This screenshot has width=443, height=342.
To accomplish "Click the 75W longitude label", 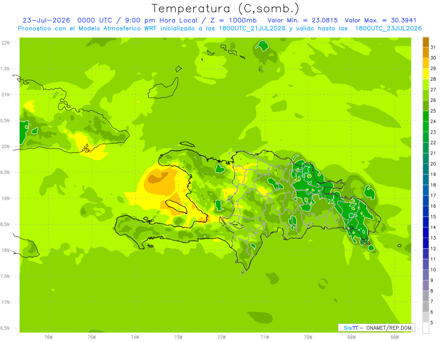I will click(92, 337).
